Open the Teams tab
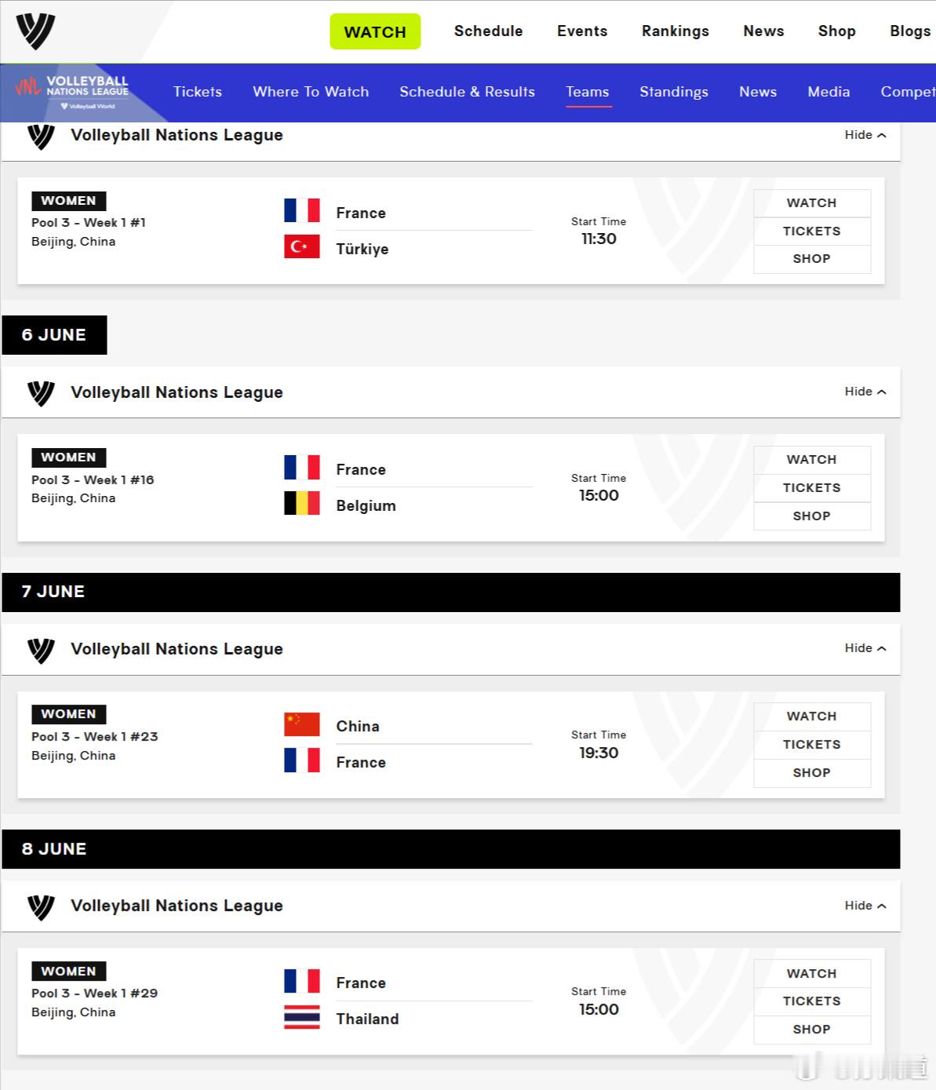 588,92
